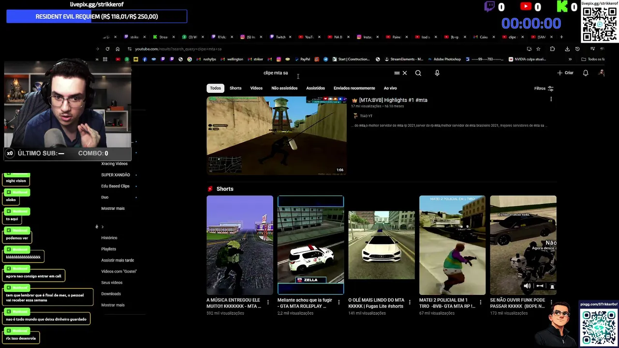The width and height of the screenshot is (619, 348).
Task: Select the Vídeos filter chip
Action: [x=256, y=88]
